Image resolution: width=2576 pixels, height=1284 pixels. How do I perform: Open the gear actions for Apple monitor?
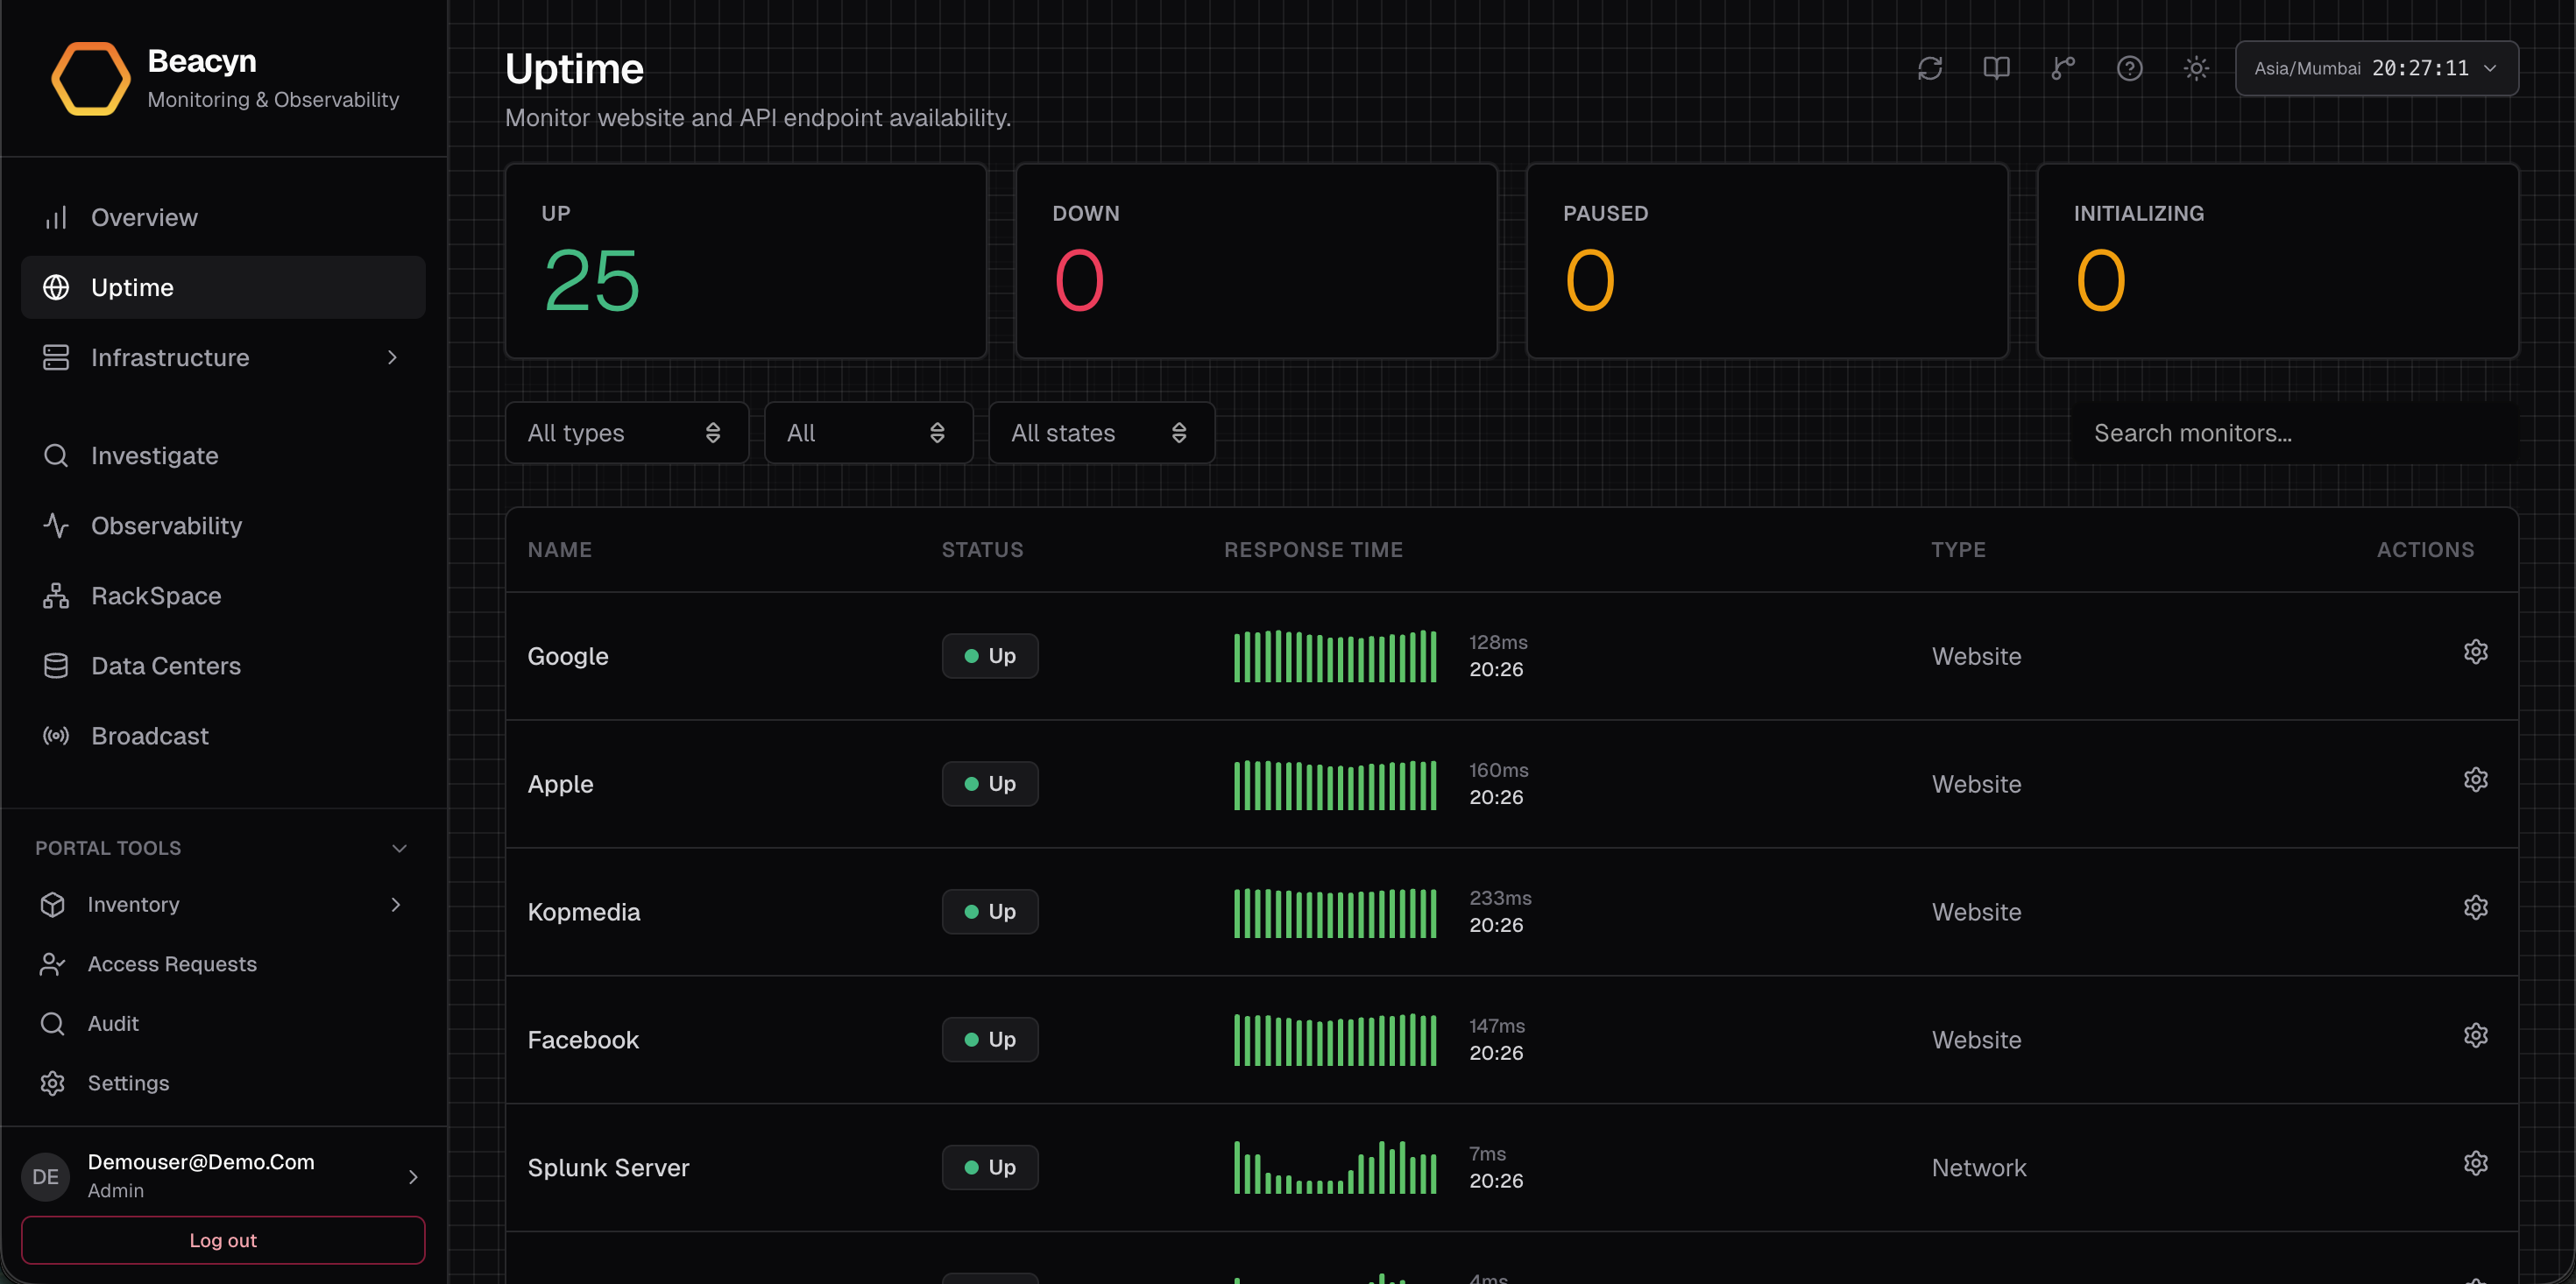coord(2475,780)
